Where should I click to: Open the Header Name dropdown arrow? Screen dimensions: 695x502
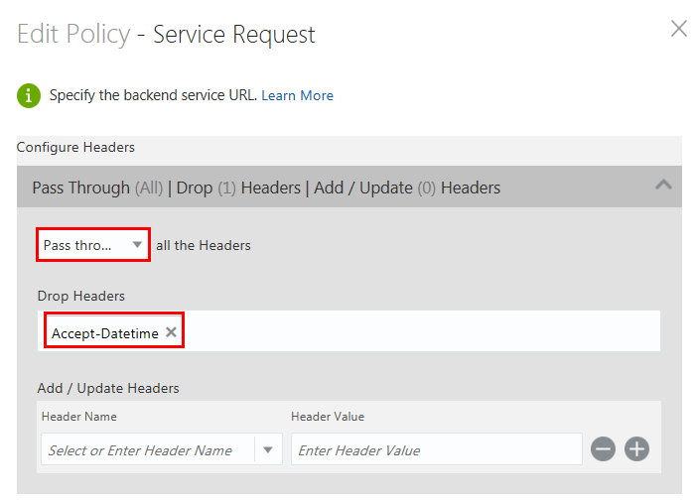tap(268, 449)
